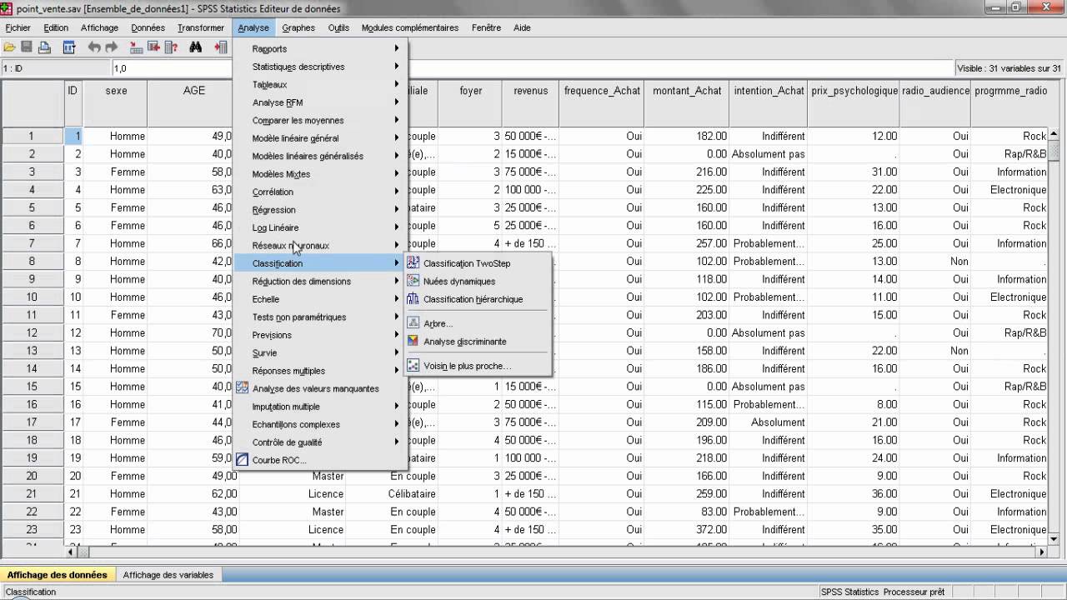Image resolution: width=1067 pixels, height=600 pixels.
Task: Click the radio_audience cell Non in row 8
Action: [x=936, y=261]
